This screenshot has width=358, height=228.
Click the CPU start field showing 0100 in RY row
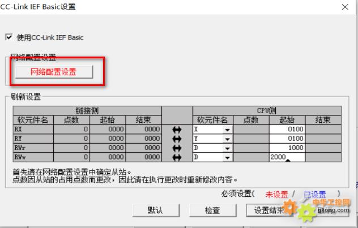(287, 139)
